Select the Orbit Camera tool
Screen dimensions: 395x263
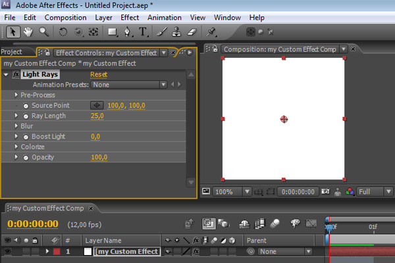click(78, 32)
